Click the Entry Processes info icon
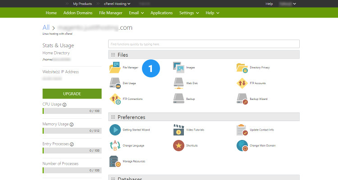The width and height of the screenshot is (338, 180). click(72, 144)
